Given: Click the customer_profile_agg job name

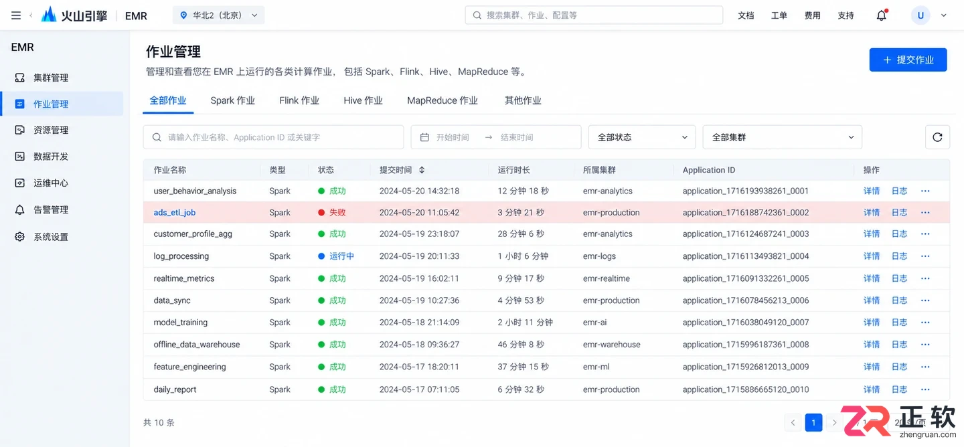Looking at the screenshot, I should (x=193, y=234).
